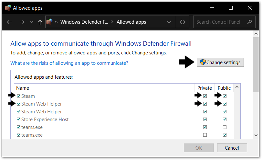The width and height of the screenshot is (262, 160).
Task: Maximize the Allowed apps window
Action: 231,8
